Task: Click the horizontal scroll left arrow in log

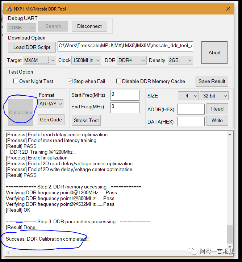Action: coord(8,253)
